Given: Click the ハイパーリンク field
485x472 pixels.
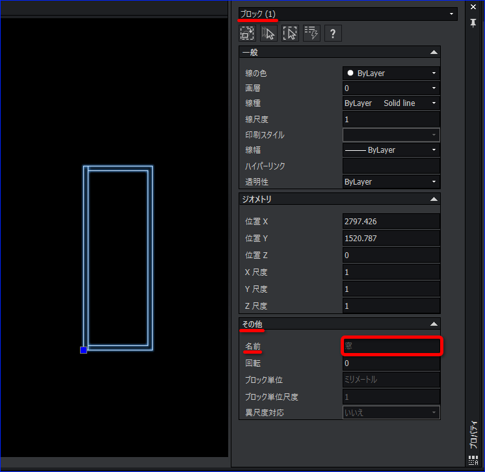Looking at the screenshot, I should click(391, 166).
